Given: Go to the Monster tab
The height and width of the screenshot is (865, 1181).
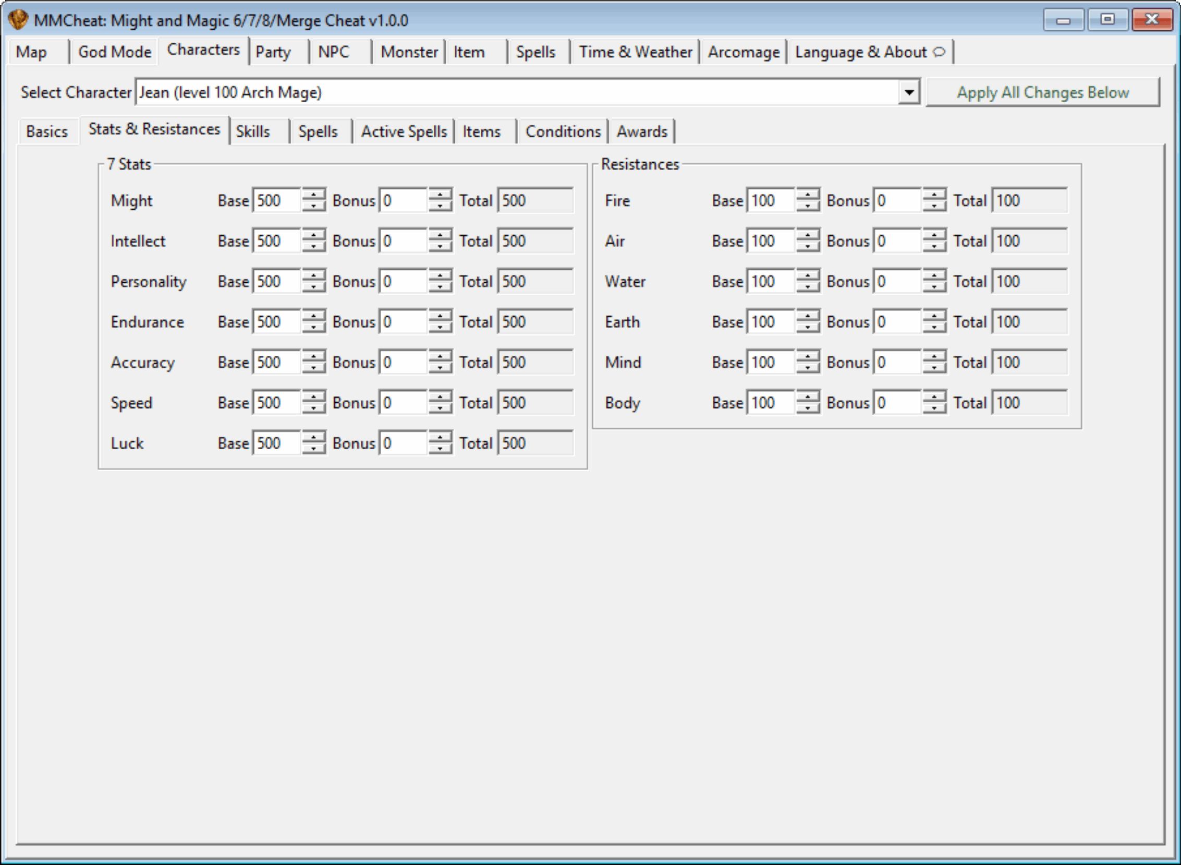Looking at the screenshot, I should [x=409, y=52].
